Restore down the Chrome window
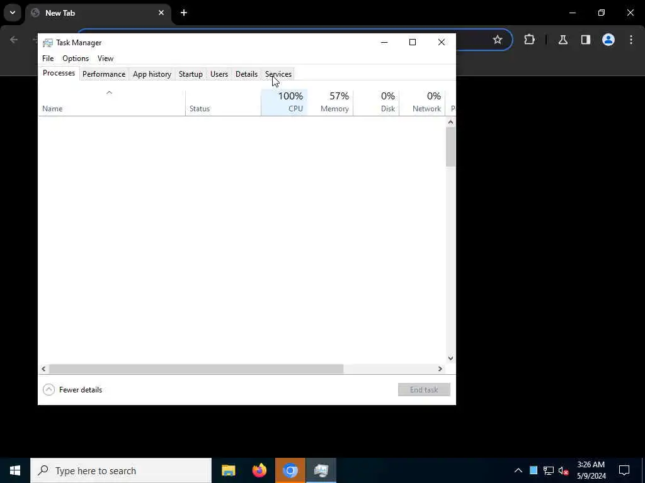The width and height of the screenshot is (645, 483). pos(602,13)
